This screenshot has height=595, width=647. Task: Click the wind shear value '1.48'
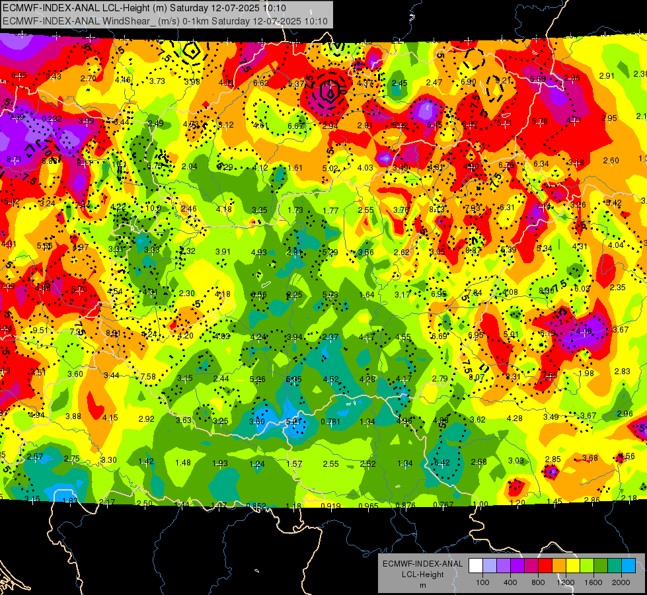[x=183, y=463]
